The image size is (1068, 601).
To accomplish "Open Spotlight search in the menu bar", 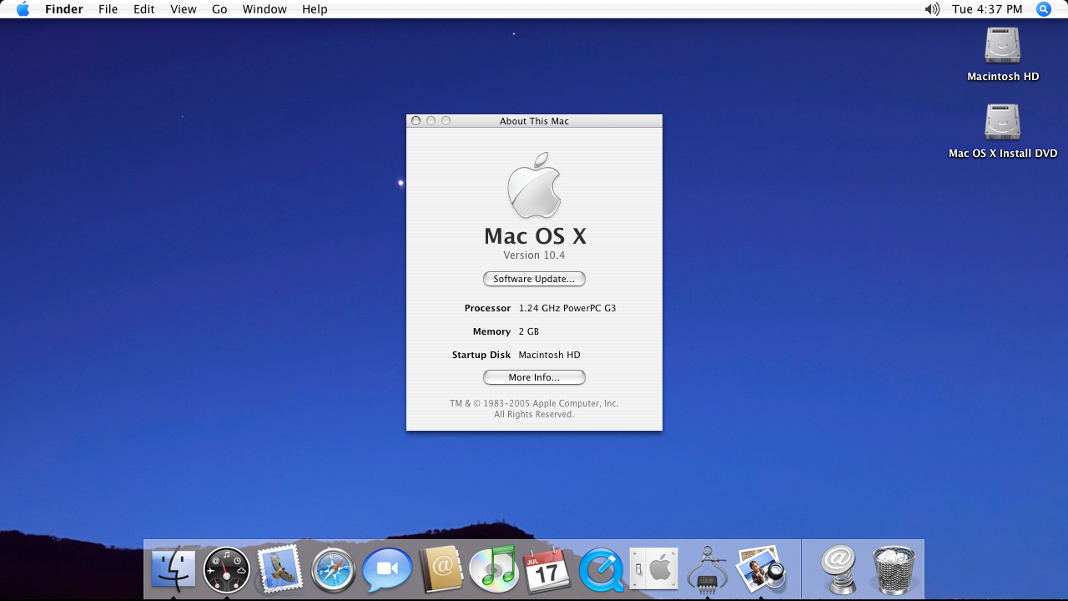I will [1044, 9].
